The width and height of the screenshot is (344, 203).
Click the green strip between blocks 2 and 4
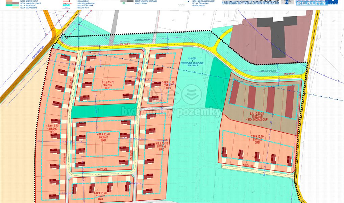(x=104, y=111)
